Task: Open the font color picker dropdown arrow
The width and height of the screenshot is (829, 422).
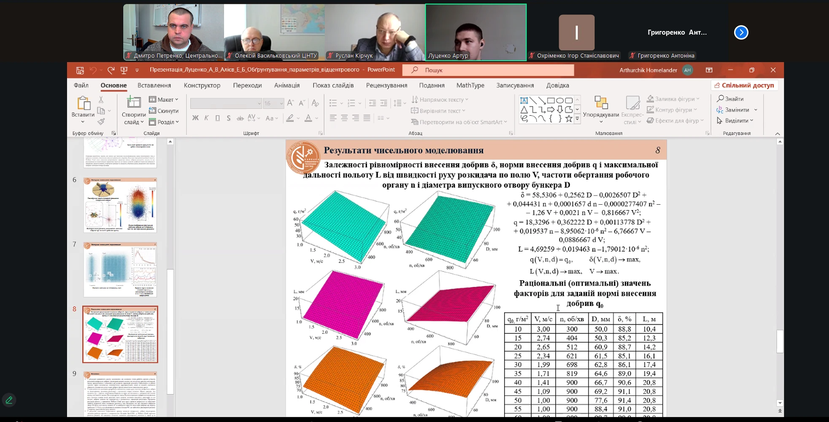Action: point(317,119)
